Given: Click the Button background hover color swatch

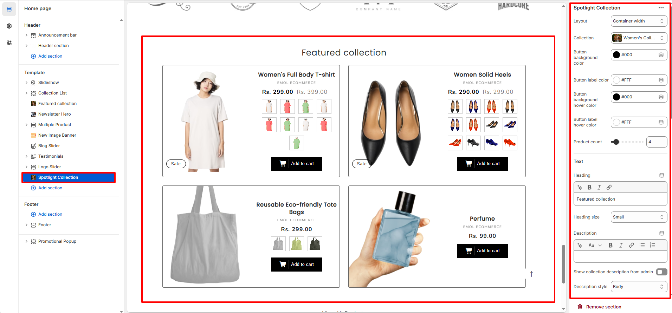Looking at the screenshot, I should (x=616, y=97).
